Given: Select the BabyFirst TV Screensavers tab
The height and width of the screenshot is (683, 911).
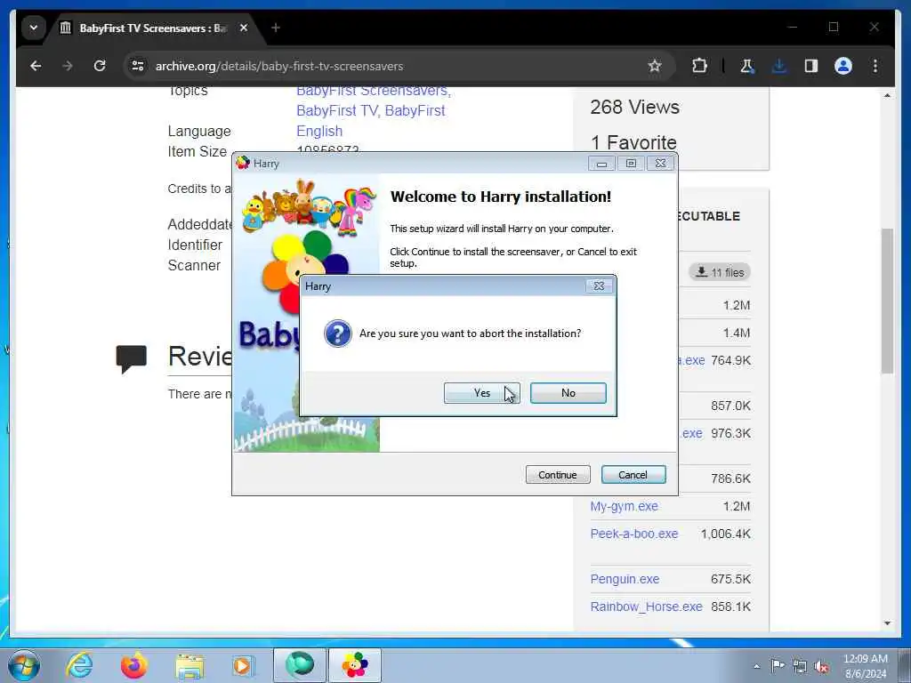Looking at the screenshot, I should [x=152, y=28].
